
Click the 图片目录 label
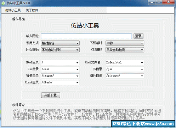[x=96, y=76]
